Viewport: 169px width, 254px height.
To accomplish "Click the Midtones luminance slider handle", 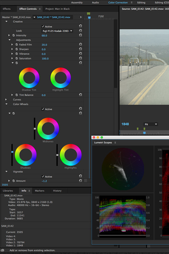I will (35, 129).
